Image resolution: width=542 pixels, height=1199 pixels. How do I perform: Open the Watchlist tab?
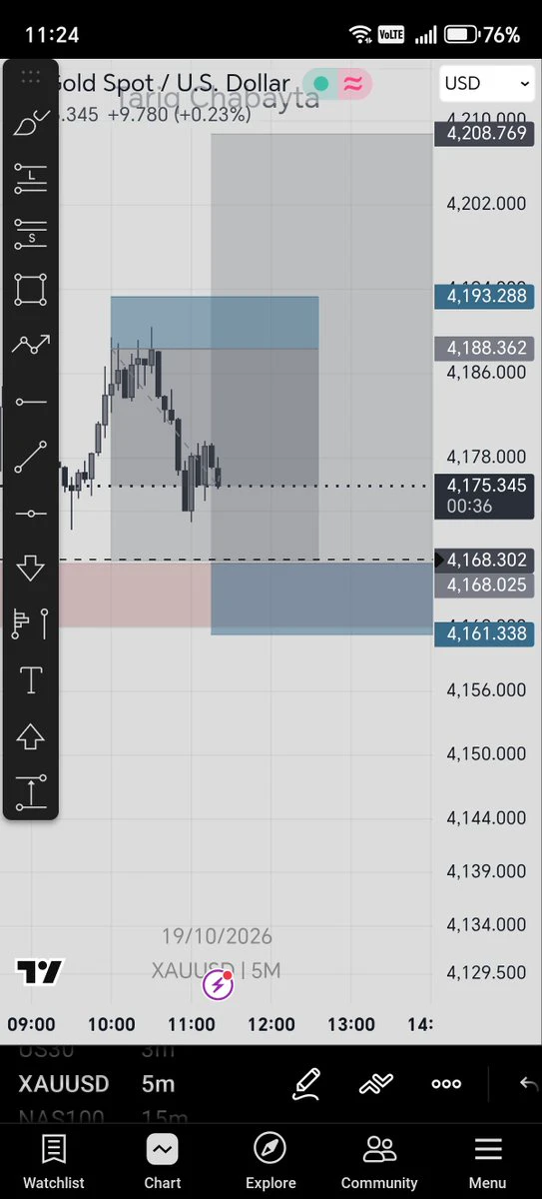pos(54,1162)
